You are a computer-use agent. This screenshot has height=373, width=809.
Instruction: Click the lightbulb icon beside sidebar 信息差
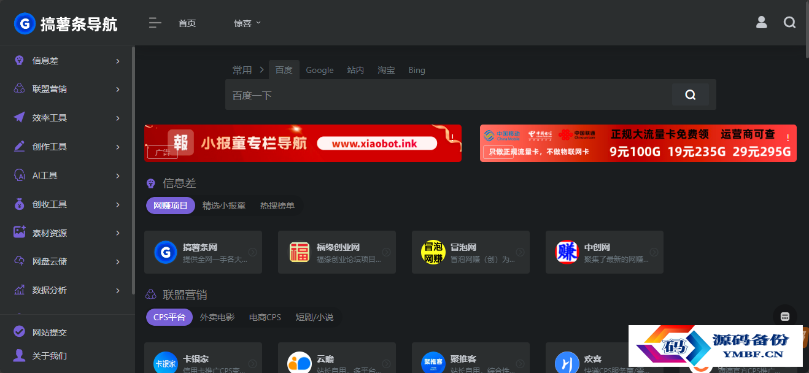(19, 60)
